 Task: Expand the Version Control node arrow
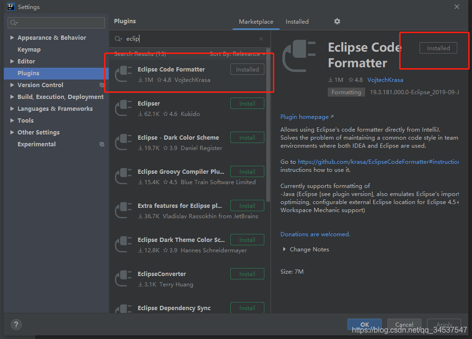12,85
